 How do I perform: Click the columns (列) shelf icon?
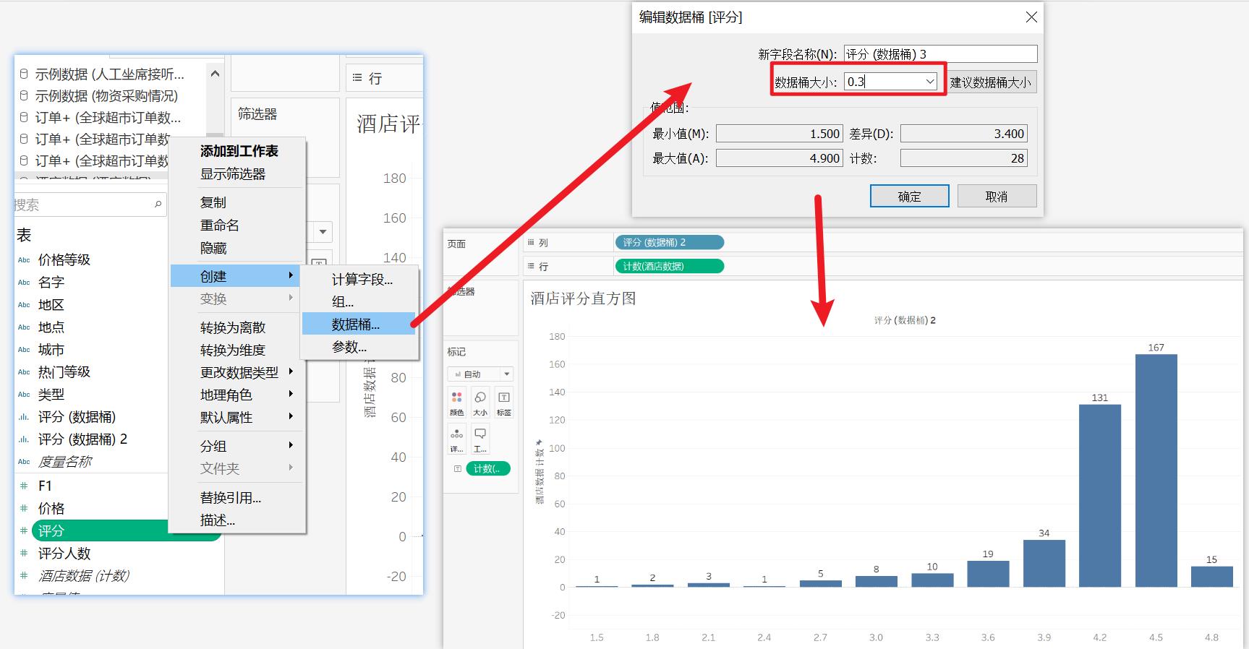pyautogui.click(x=531, y=243)
